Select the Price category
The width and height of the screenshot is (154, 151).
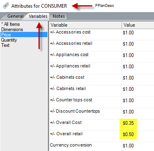24,35
